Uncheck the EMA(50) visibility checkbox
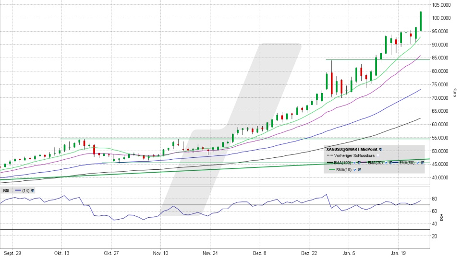 pos(418,163)
